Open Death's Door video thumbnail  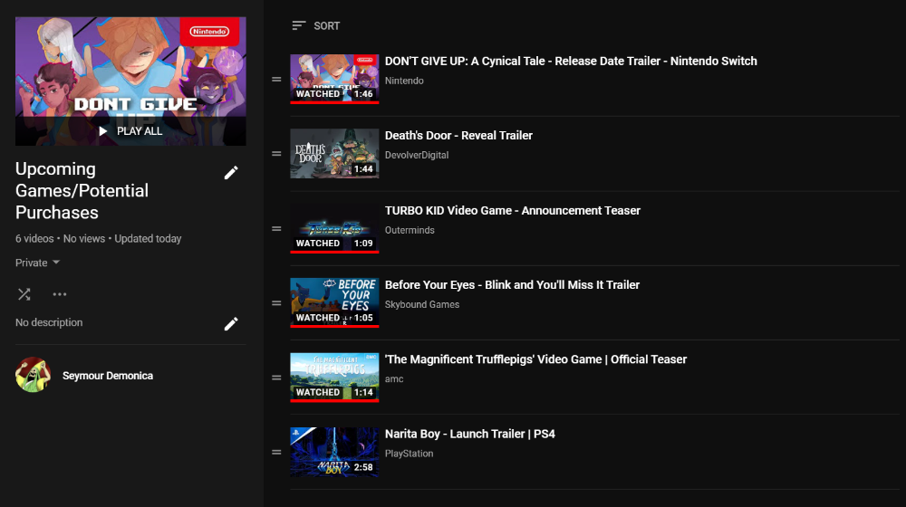coord(334,154)
